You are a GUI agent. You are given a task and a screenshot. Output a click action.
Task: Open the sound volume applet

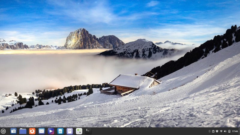[225, 131]
